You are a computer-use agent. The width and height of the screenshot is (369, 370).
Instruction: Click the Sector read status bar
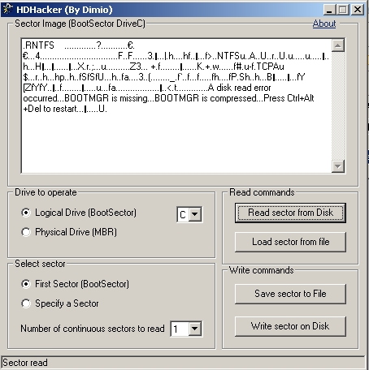click(x=183, y=363)
